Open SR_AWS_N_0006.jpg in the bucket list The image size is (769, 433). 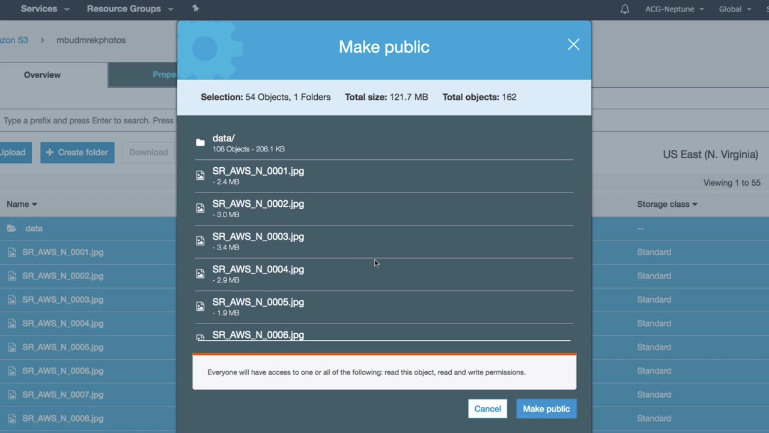point(63,371)
